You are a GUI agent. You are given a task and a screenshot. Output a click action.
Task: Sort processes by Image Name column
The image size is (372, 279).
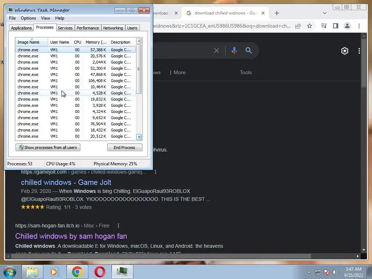coord(32,42)
